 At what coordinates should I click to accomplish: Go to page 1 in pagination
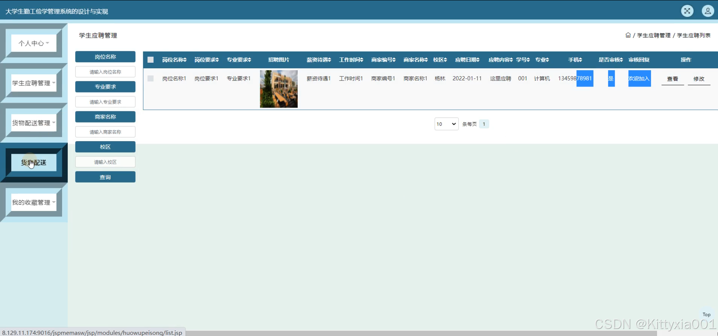click(x=484, y=124)
